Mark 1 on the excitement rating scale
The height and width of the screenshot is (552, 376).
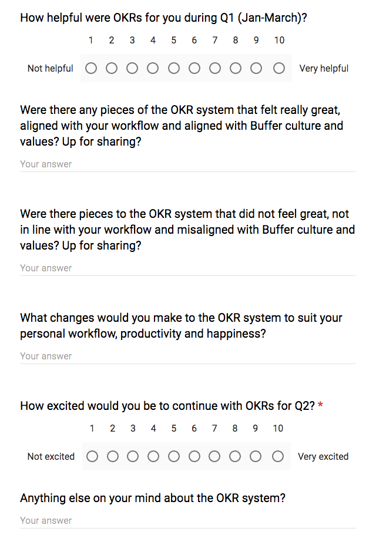92,456
